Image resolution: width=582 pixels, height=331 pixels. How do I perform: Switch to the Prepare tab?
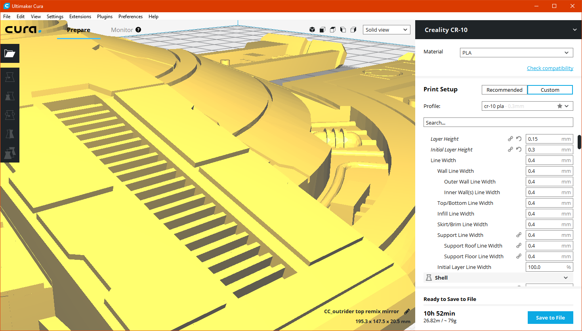click(x=78, y=30)
